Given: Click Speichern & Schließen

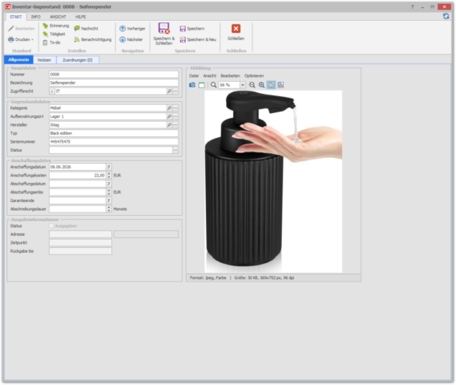Looking at the screenshot, I should (163, 34).
